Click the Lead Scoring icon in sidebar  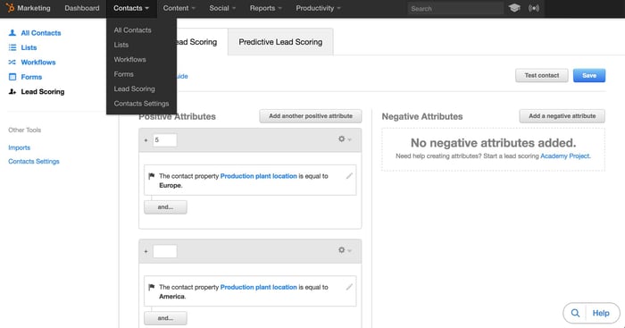point(12,92)
